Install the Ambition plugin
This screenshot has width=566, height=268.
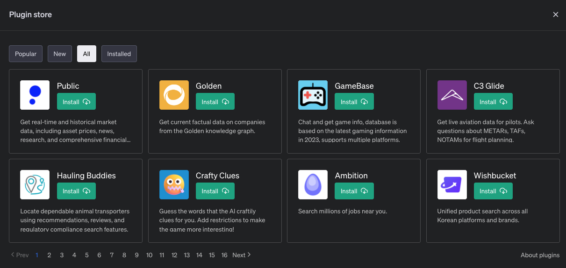click(x=354, y=191)
